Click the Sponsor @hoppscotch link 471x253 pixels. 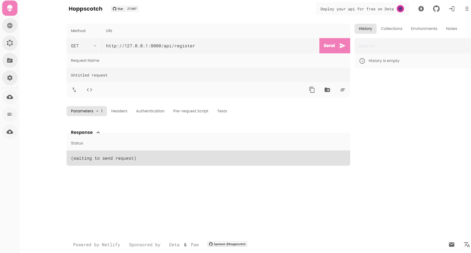click(x=227, y=244)
